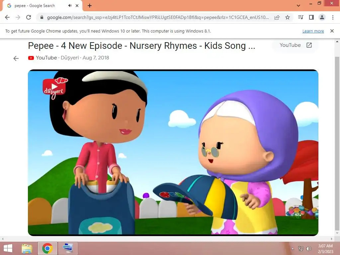This screenshot has height=255, width=340.
Task: Open video in YouTube button
Action: coord(296,45)
